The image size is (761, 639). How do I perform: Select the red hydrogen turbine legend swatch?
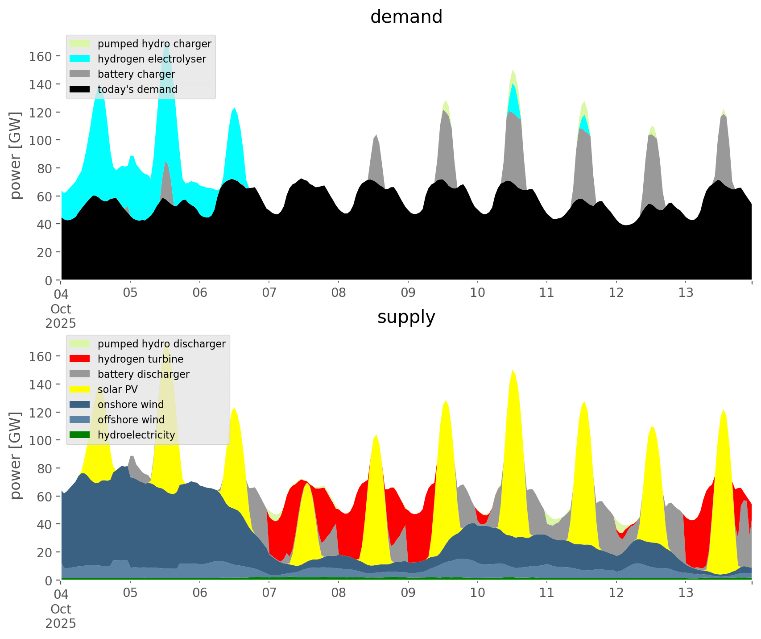click(x=80, y=359)
